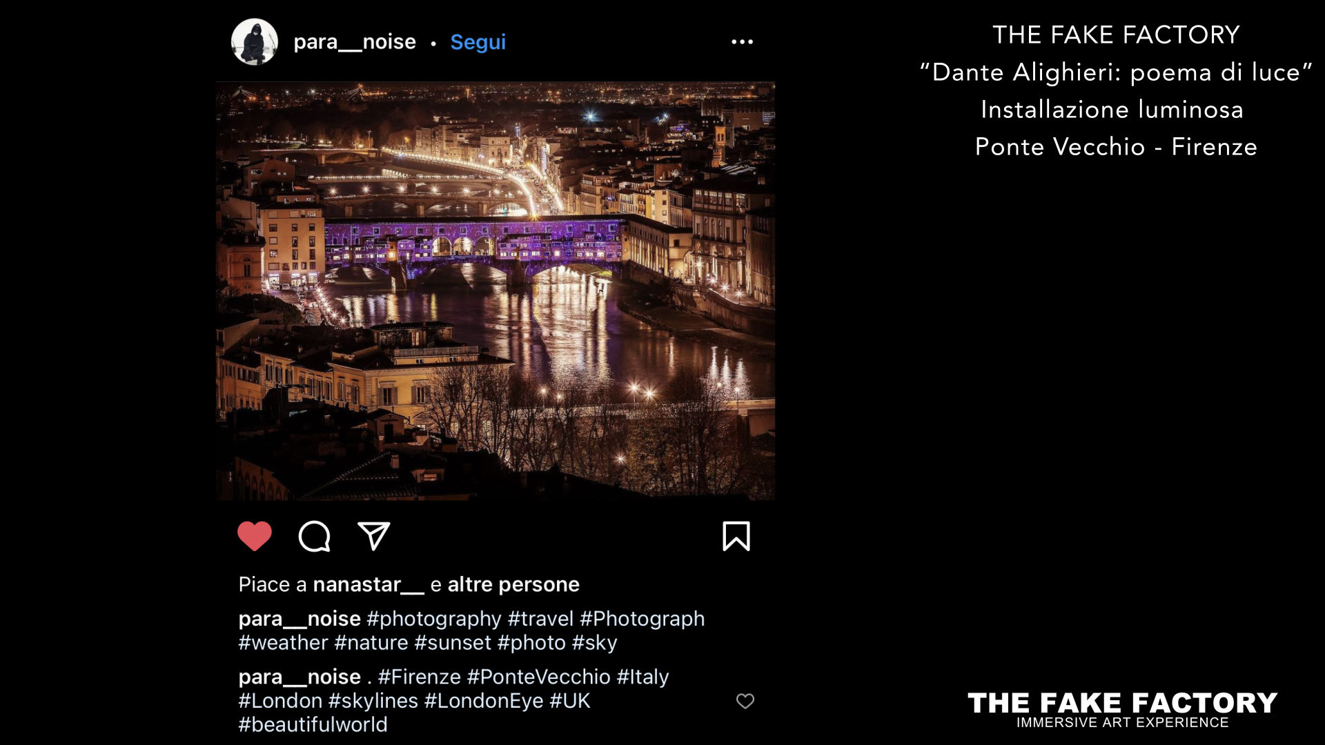Open the para__noise username in the header
Image resolution: width=1325 pixels, height=745 pixels.
355,42
